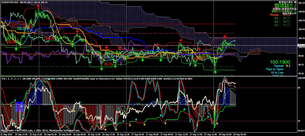Select the Pips to Open readout
Viewport: 305px width, 136px height.
(274, 69)
